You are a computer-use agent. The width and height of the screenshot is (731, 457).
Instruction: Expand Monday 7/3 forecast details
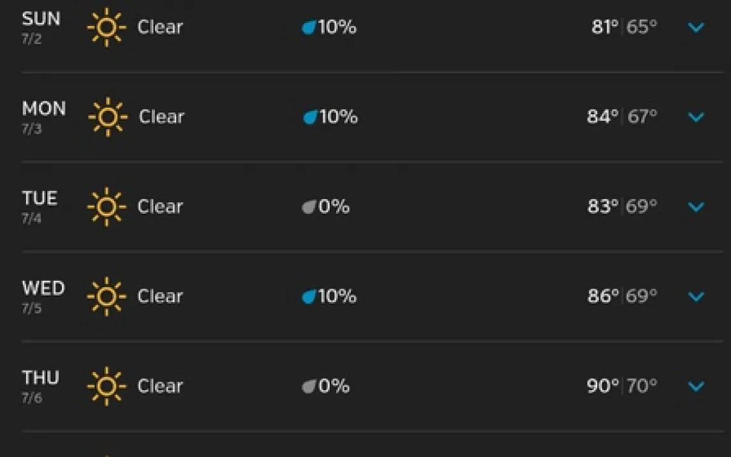tap(696, 117)
